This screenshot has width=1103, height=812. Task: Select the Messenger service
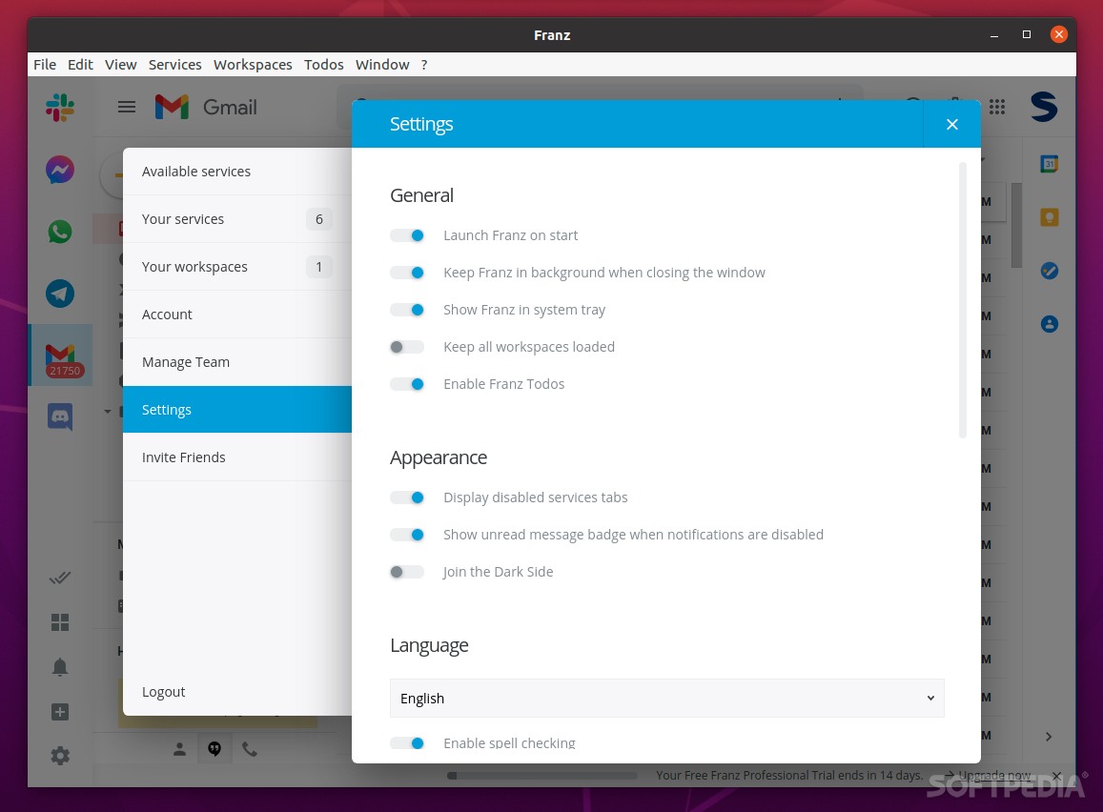coord(59,170)
